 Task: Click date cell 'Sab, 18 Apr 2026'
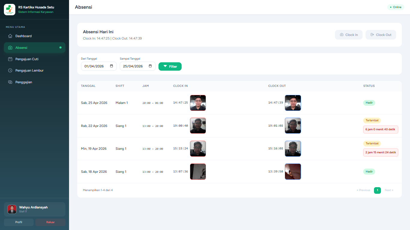[94, 172]
